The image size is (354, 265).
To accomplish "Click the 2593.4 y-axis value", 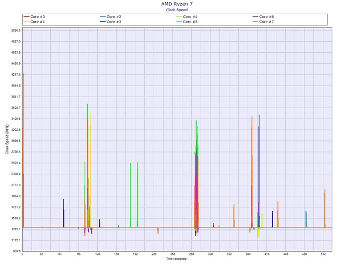I will [16, 163].
